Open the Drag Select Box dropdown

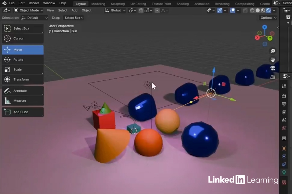[74, 18]
